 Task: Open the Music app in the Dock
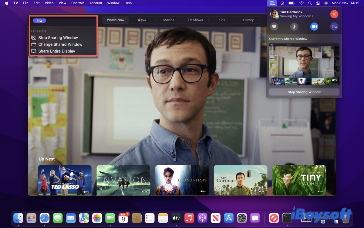pos(189,218)
